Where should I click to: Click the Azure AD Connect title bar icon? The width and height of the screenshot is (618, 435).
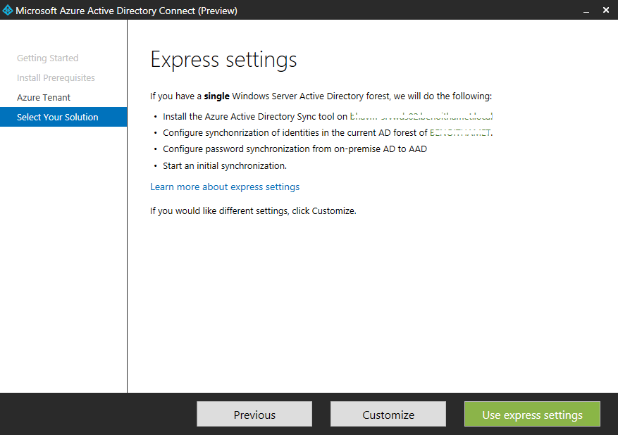[8, 11]
